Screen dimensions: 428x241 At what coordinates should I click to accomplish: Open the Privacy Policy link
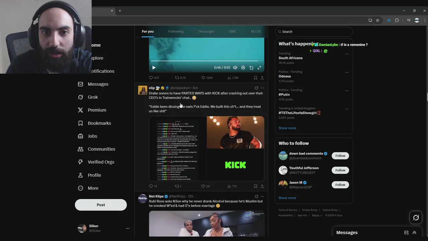coord(310,210)
